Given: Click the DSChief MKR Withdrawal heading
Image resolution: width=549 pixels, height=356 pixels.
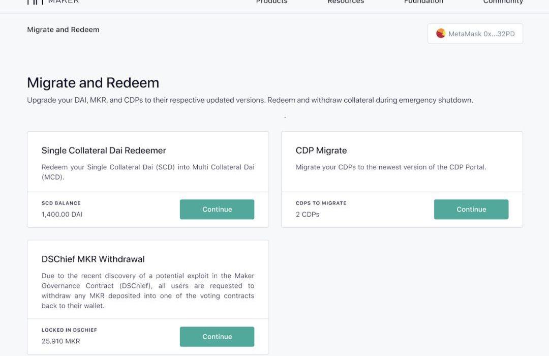Looking at the screenshot, I should click(x=93, y=259).
